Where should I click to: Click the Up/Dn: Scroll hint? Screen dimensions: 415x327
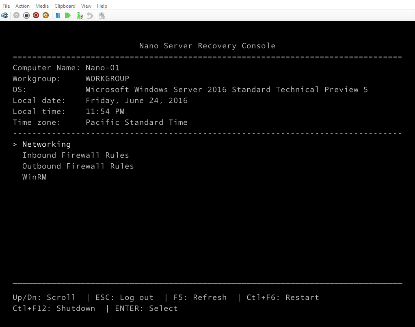44,297
